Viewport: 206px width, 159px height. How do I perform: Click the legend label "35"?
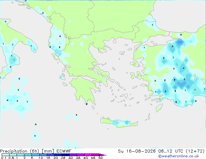[x=78, y=158]
